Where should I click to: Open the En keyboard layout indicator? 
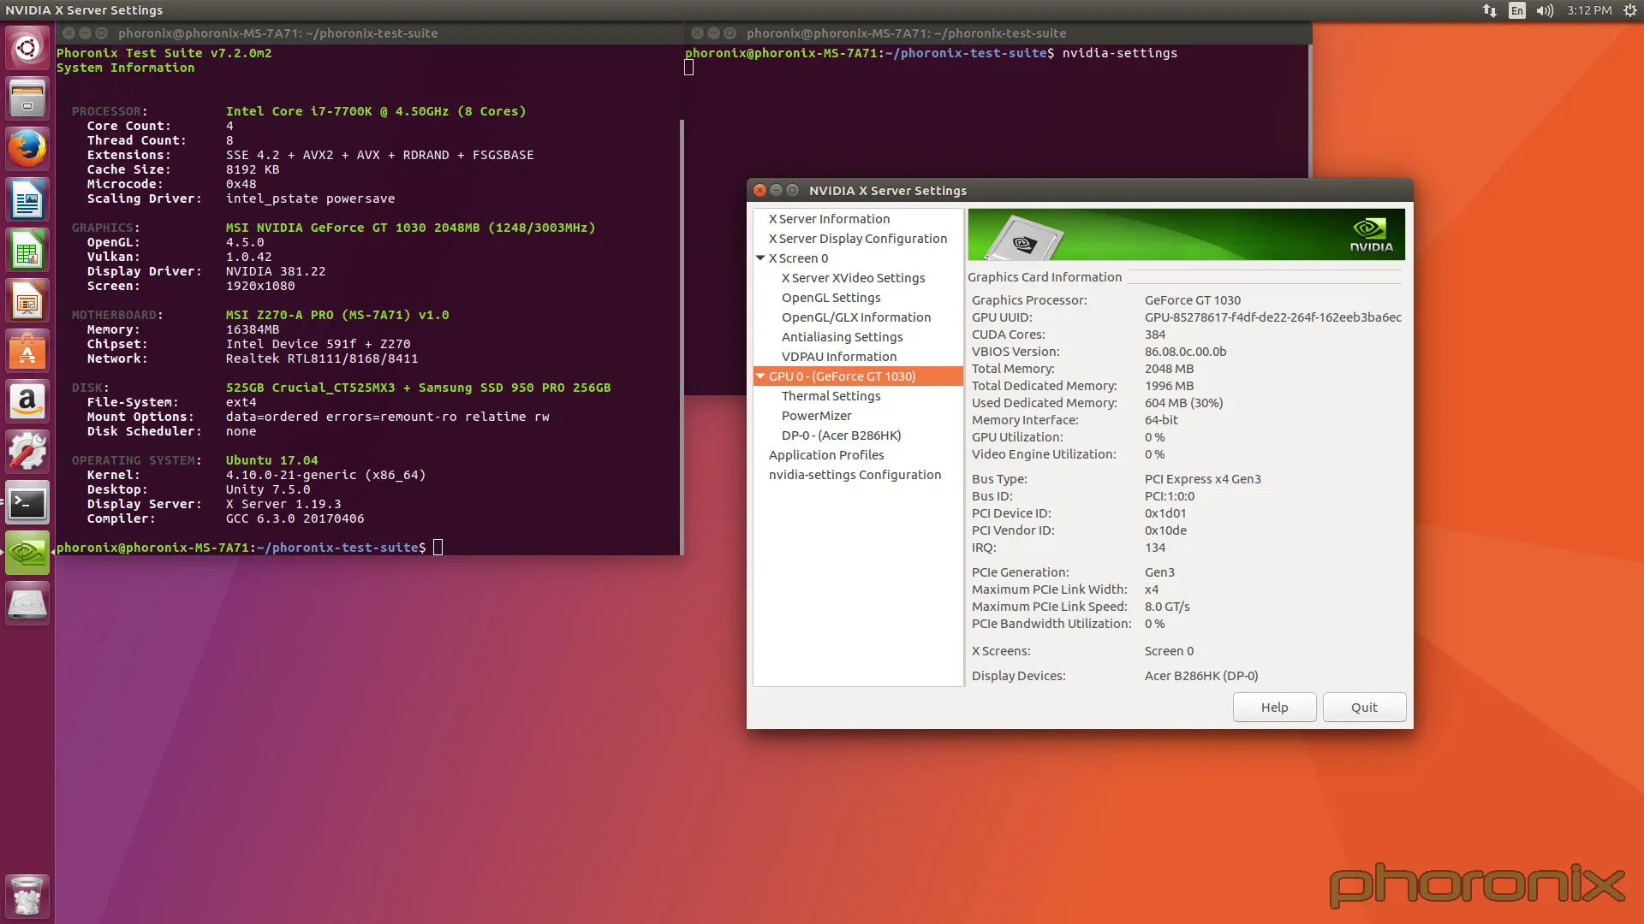1517,10
